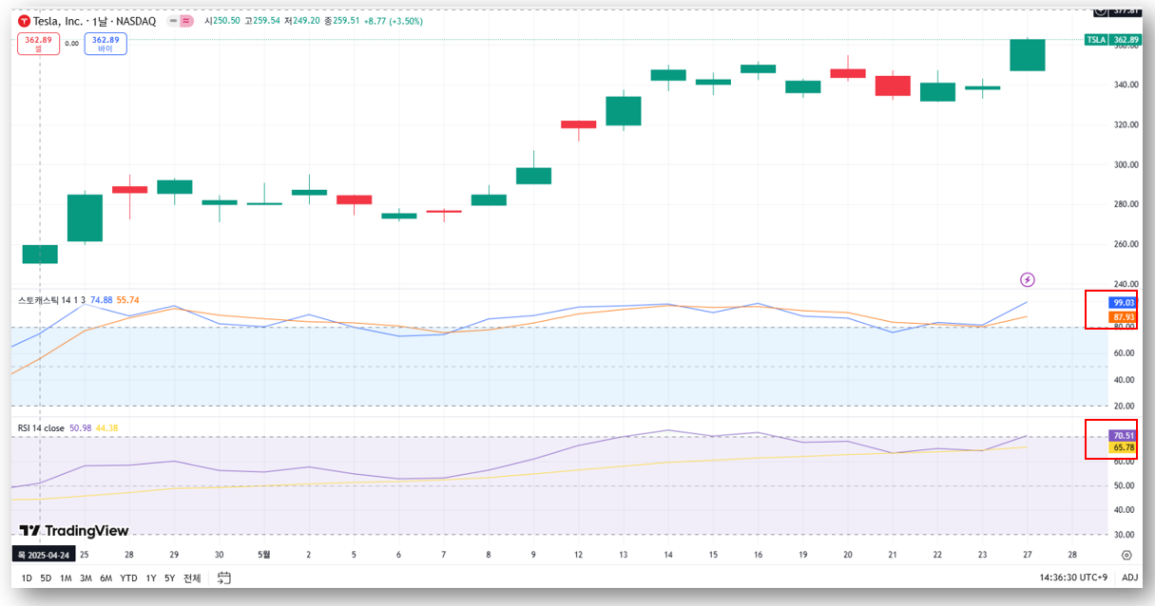Click the 2025-04-24 date label on time axis

45,555
